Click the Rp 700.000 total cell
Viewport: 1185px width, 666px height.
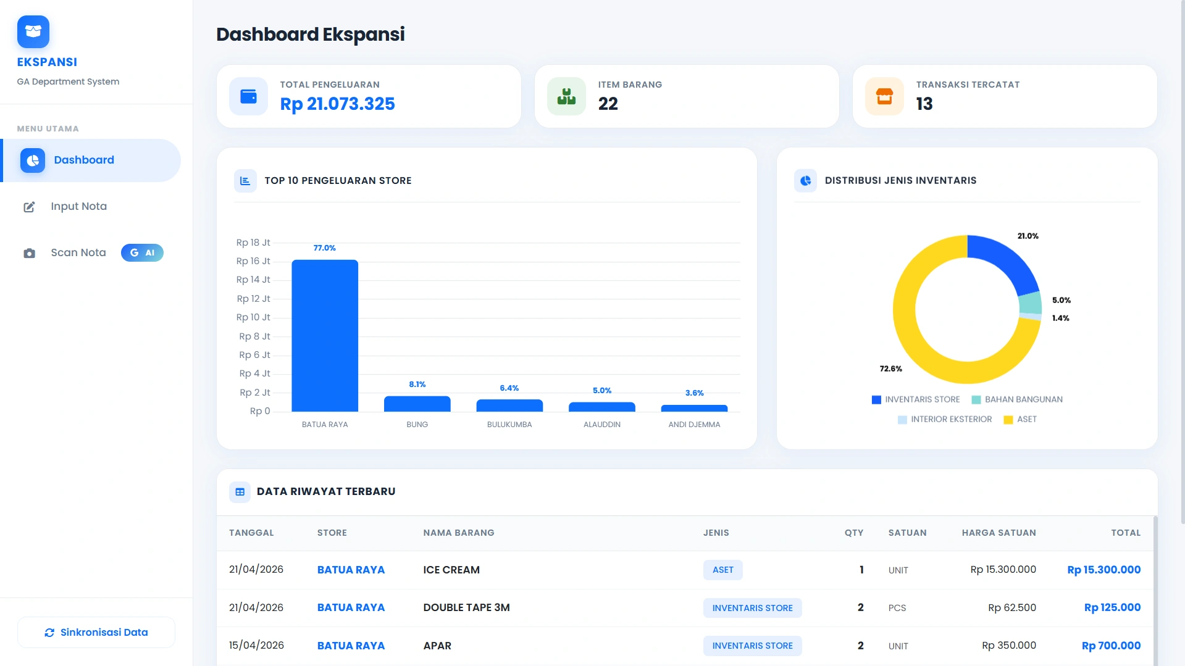[1111, 646]
